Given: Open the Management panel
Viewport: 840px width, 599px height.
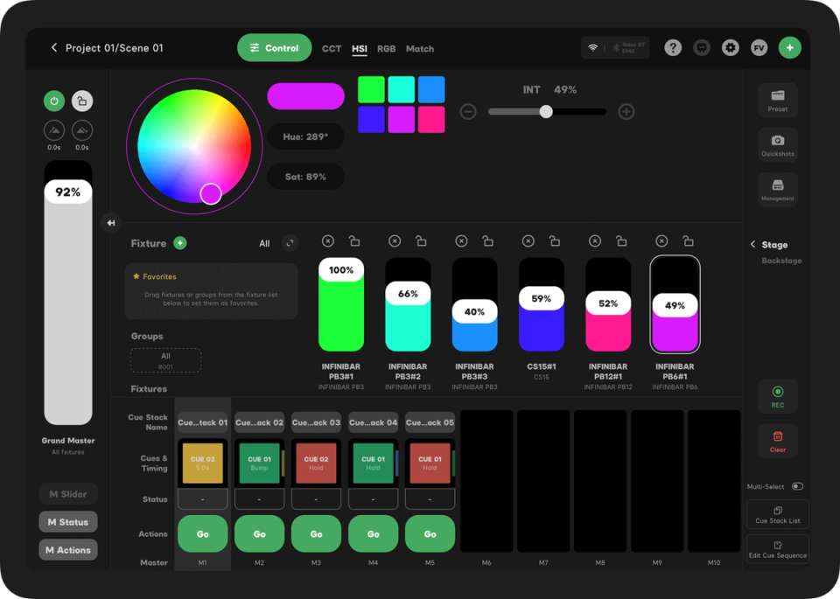Looking at the screenshot, I should pyautogui.click(x=777, y=190).
